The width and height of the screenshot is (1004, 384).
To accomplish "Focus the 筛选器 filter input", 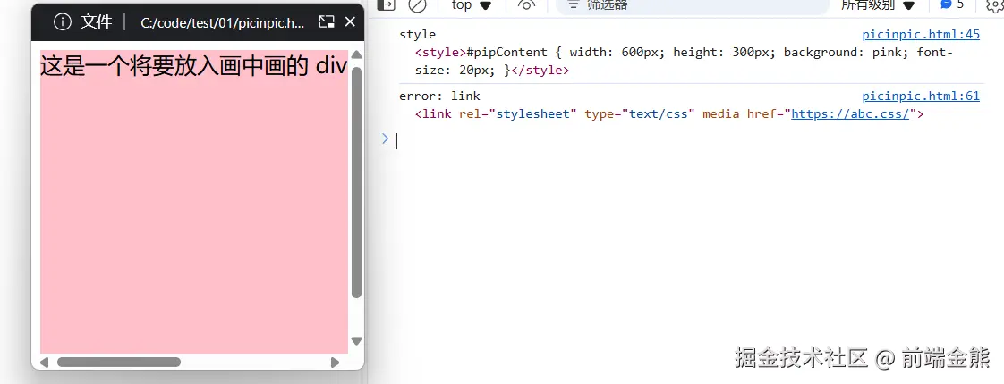I will pyautogui.click(x=692, y=5).
